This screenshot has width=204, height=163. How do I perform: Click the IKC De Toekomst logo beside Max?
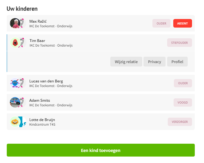pyautogui.click(x=23, y=23)
